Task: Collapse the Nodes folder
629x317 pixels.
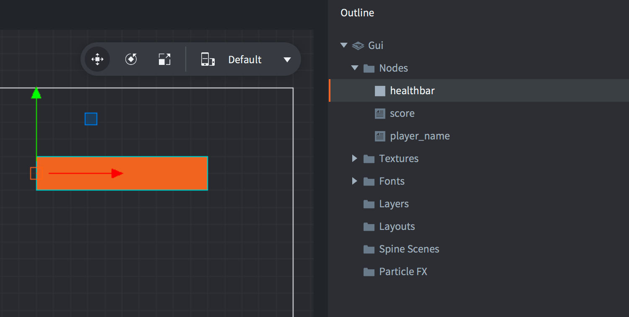Action: tap(355, 68)
